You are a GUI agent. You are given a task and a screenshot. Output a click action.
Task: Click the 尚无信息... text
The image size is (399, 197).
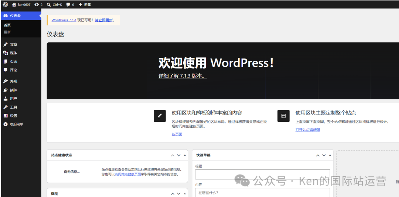[72, 172]
